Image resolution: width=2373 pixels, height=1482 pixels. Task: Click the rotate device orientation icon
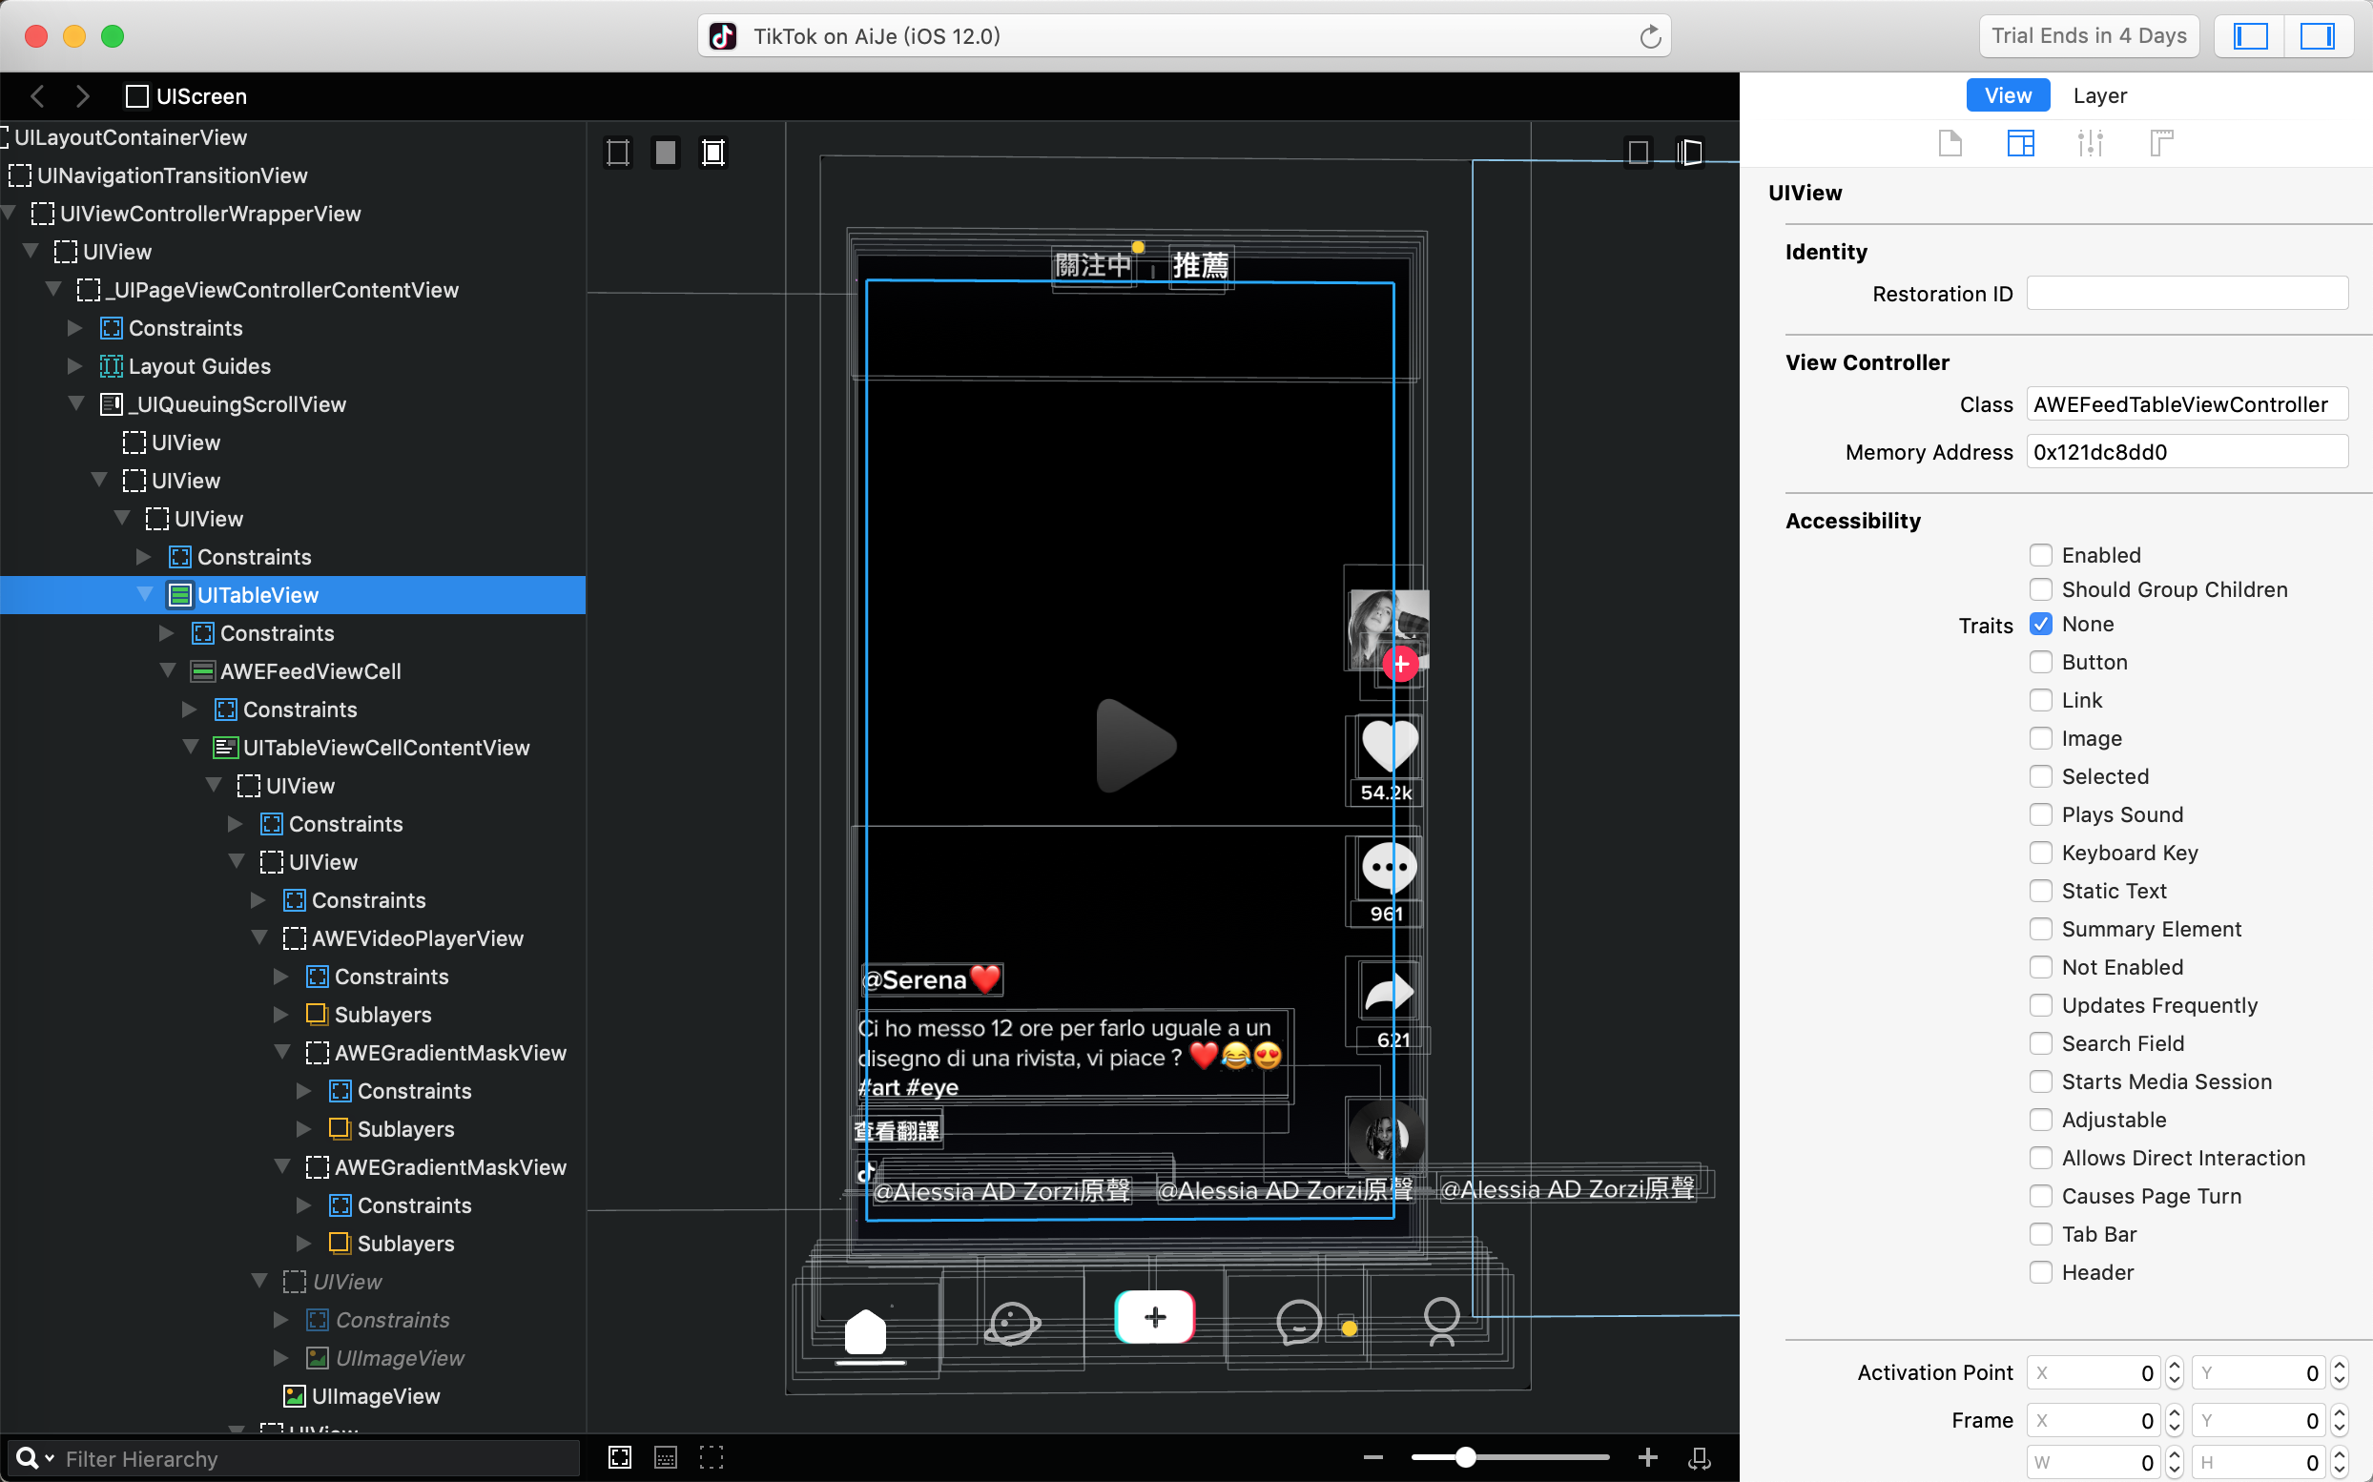1700,1457
